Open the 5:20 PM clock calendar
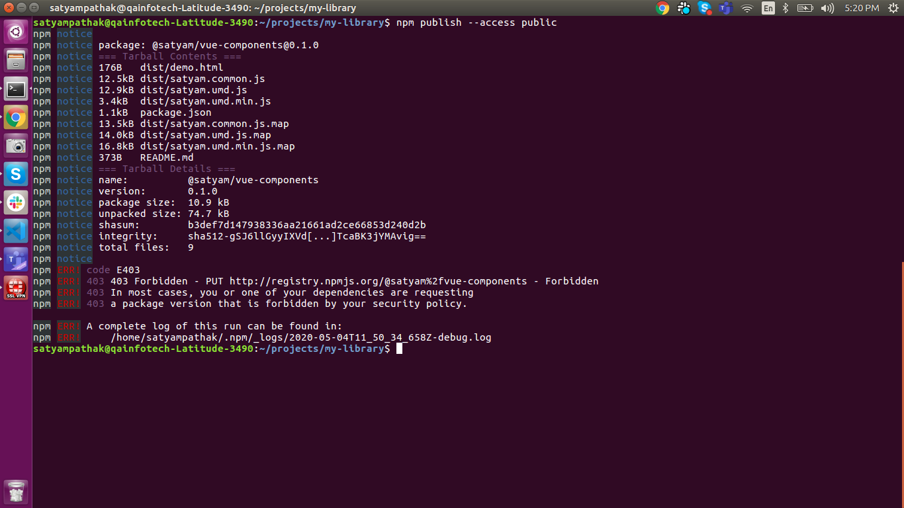 point(862,8)
